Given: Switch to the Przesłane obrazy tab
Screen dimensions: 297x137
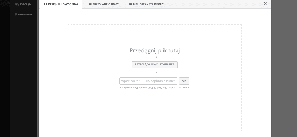Looking at the screenshot, I should (x=104, y=4).
